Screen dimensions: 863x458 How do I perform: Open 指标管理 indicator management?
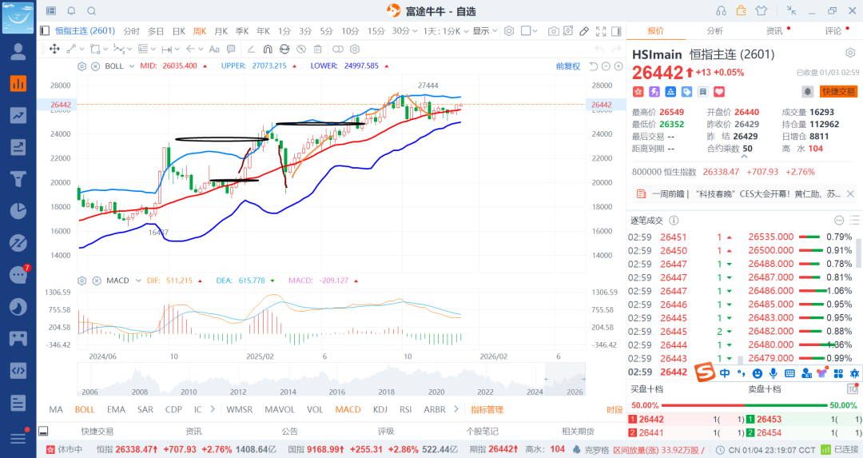click(487, 409)
